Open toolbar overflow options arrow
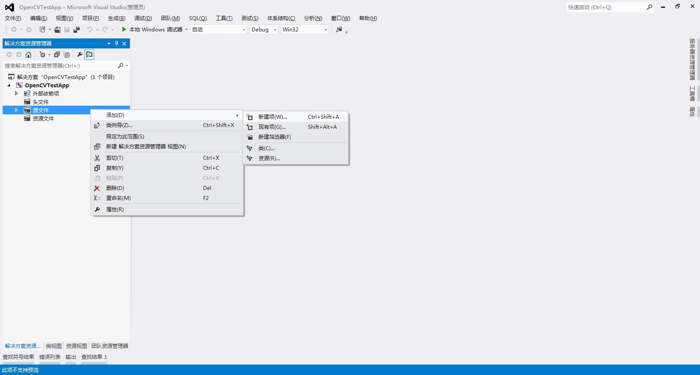 [x=346, y=32]
